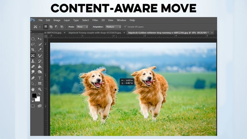
Task: Toggle Quick Mask mode
Action: tap(33, 106)
